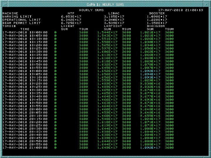This screenshot has width=211, height=158.
Task: Click the 'MACHINE' row label
Action: [x=10, y=13]
